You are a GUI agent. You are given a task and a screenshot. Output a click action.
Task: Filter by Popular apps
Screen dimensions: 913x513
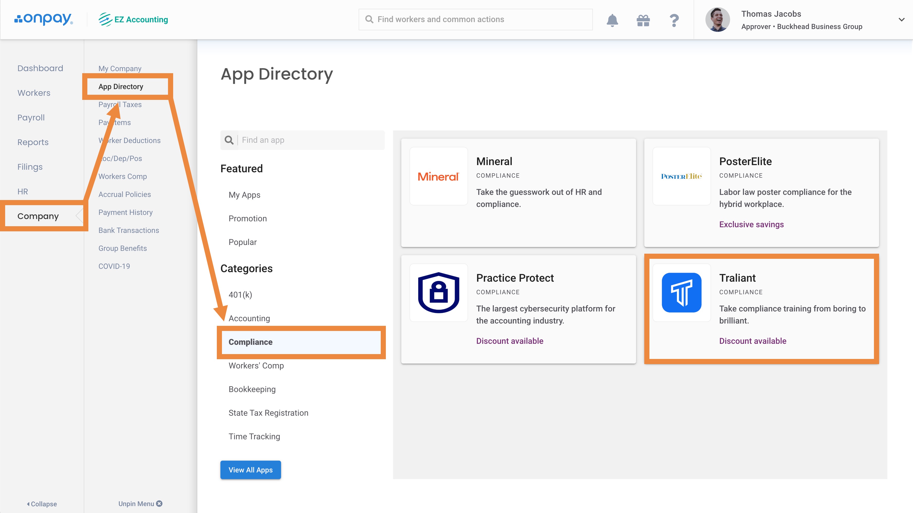[243, 242]
